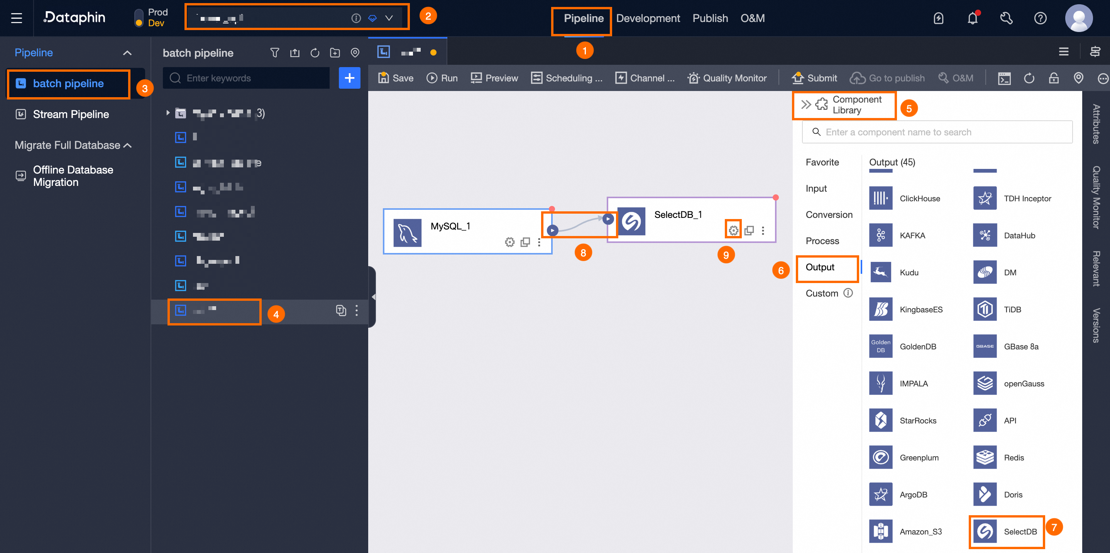Expand the first folder in pipeline tree
1110x553 pixels.
coord(168,113)
